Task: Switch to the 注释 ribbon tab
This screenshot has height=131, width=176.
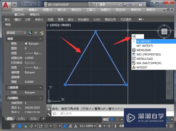Action: (27, 19)
